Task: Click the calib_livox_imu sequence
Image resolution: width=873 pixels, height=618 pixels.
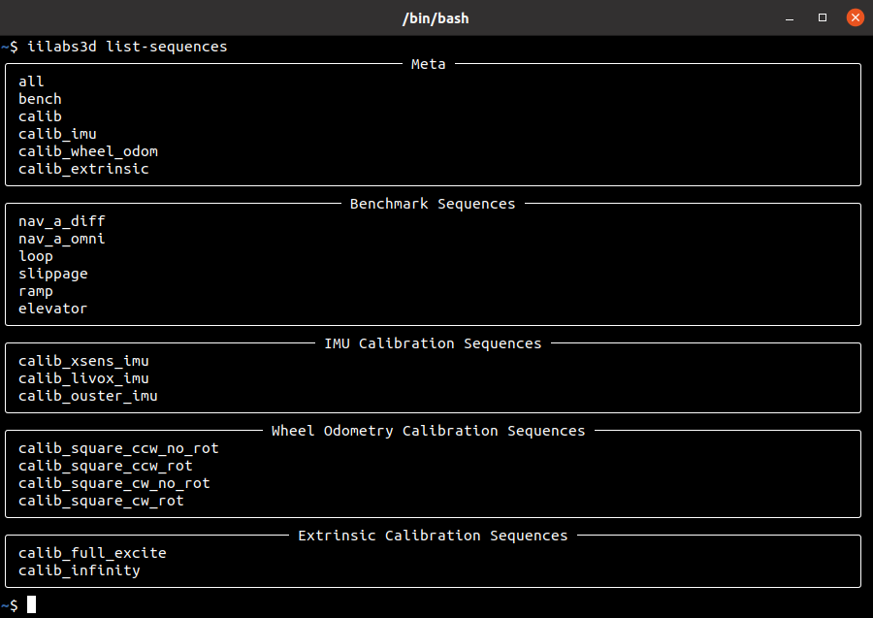Action: 83,377
